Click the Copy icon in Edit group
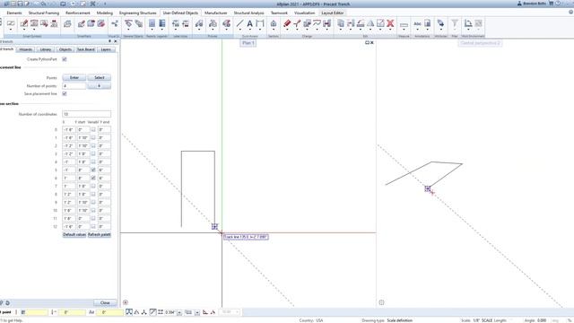The height and width of the screenshot is (323, 574). pos(341,23)
